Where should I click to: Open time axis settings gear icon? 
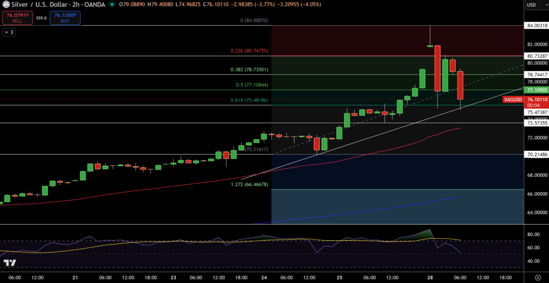537,278
